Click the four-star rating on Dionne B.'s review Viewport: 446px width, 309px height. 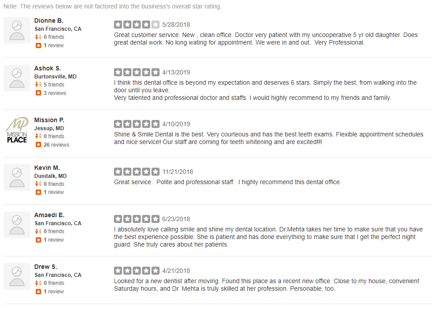point(137,25)
